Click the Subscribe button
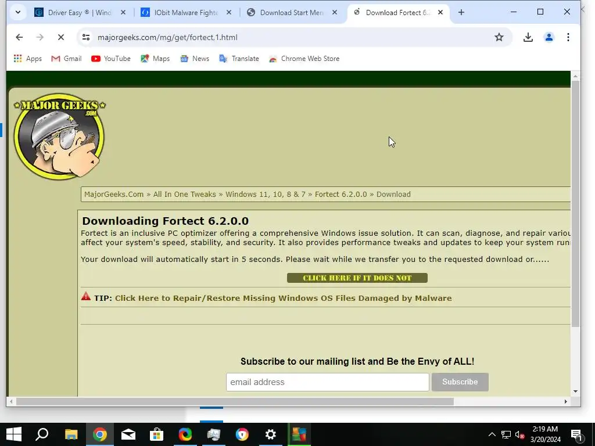 click(460, 382)
